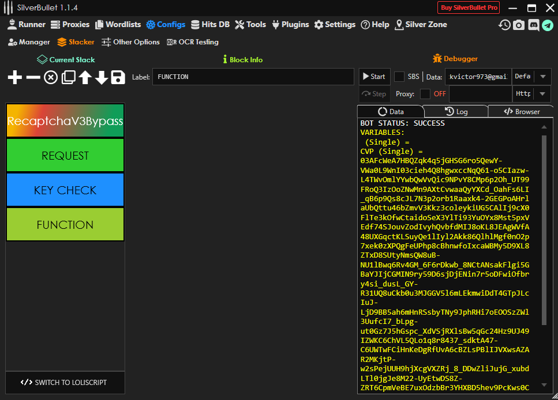
Task: Click the plus icon to add block
Action: click(15, 77)
